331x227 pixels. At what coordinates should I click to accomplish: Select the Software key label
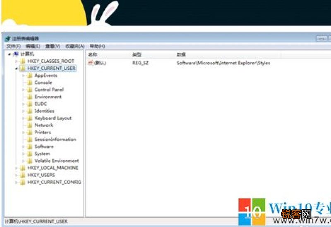[x=44, y=147]
